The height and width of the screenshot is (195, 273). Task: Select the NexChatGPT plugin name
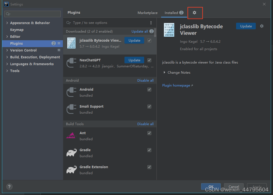(x=90, y=60)
